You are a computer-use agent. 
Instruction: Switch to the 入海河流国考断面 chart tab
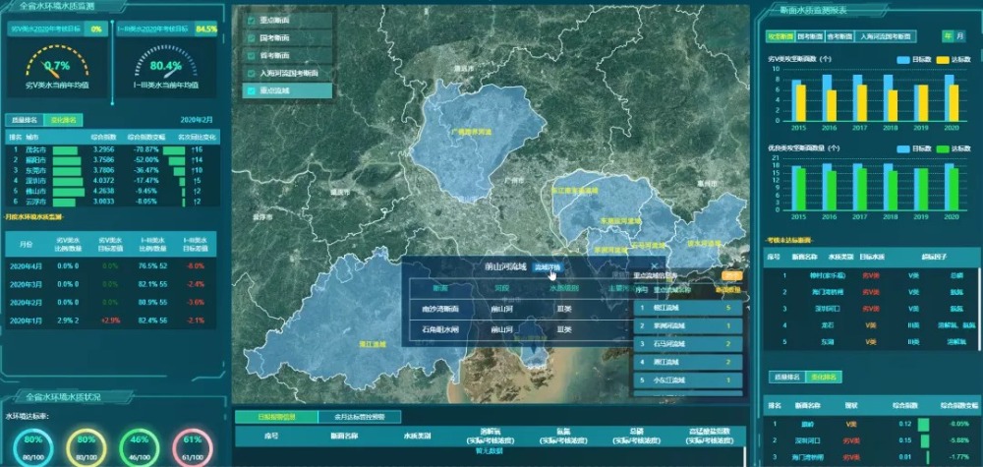tap(885, 36)
